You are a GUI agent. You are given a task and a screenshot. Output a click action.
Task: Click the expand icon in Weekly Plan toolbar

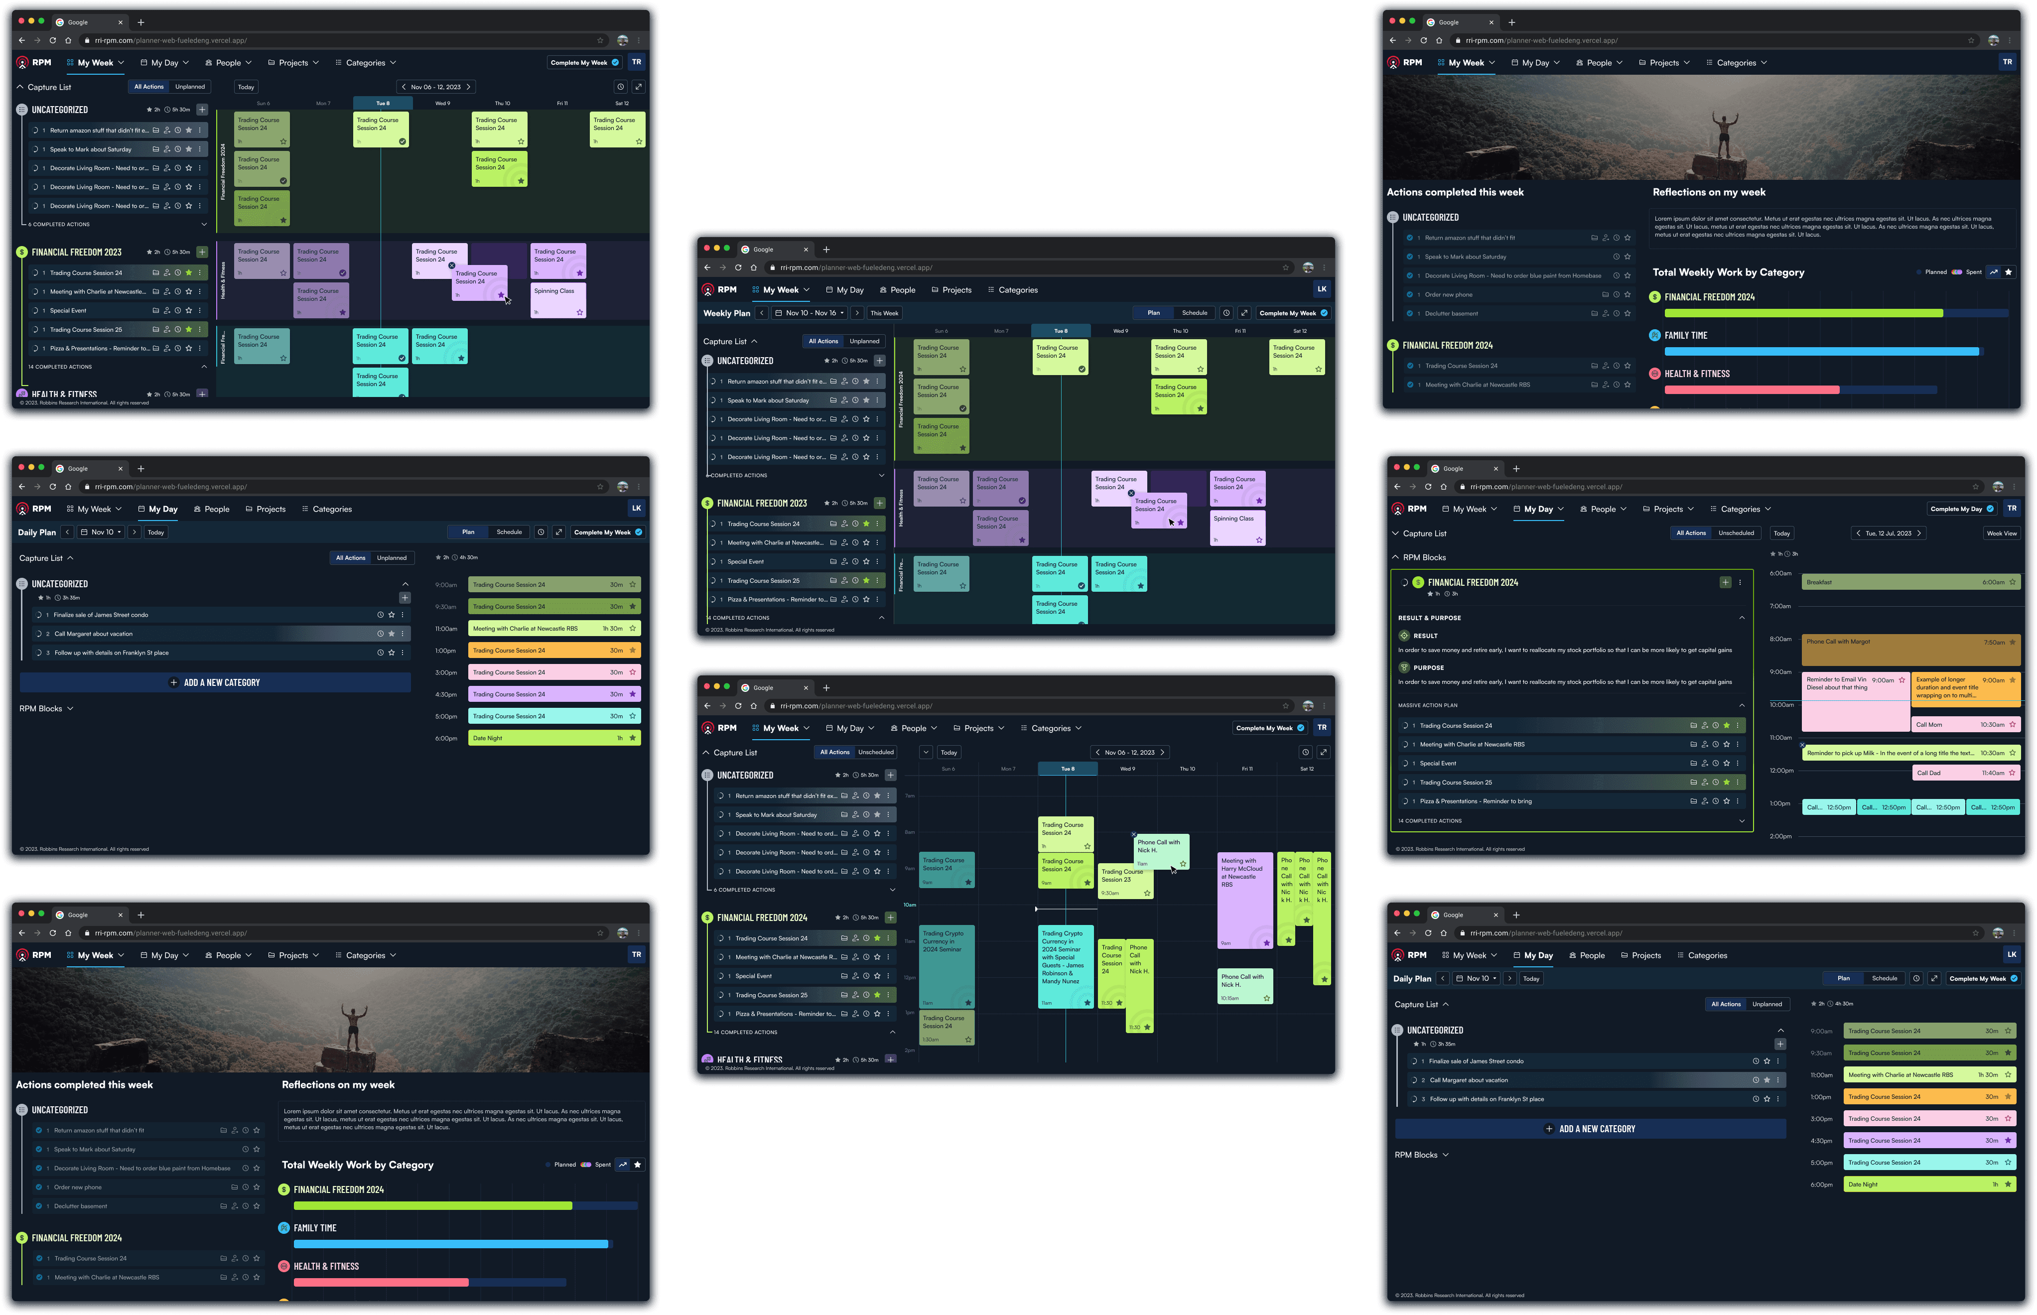tap(1244, 313)
